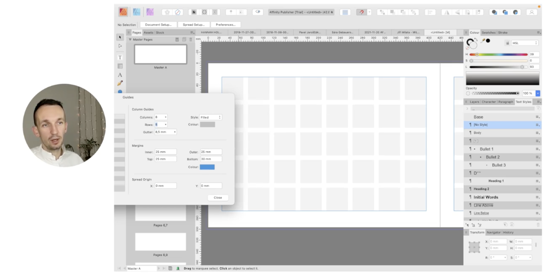Switch to Affinity Publisher persona icon
This screenshot has height=276, width=543.
pos(124,11)
